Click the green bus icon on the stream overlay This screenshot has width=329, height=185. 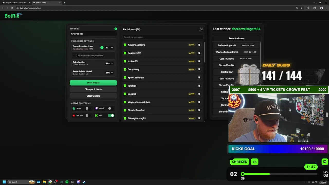(325, 162)
